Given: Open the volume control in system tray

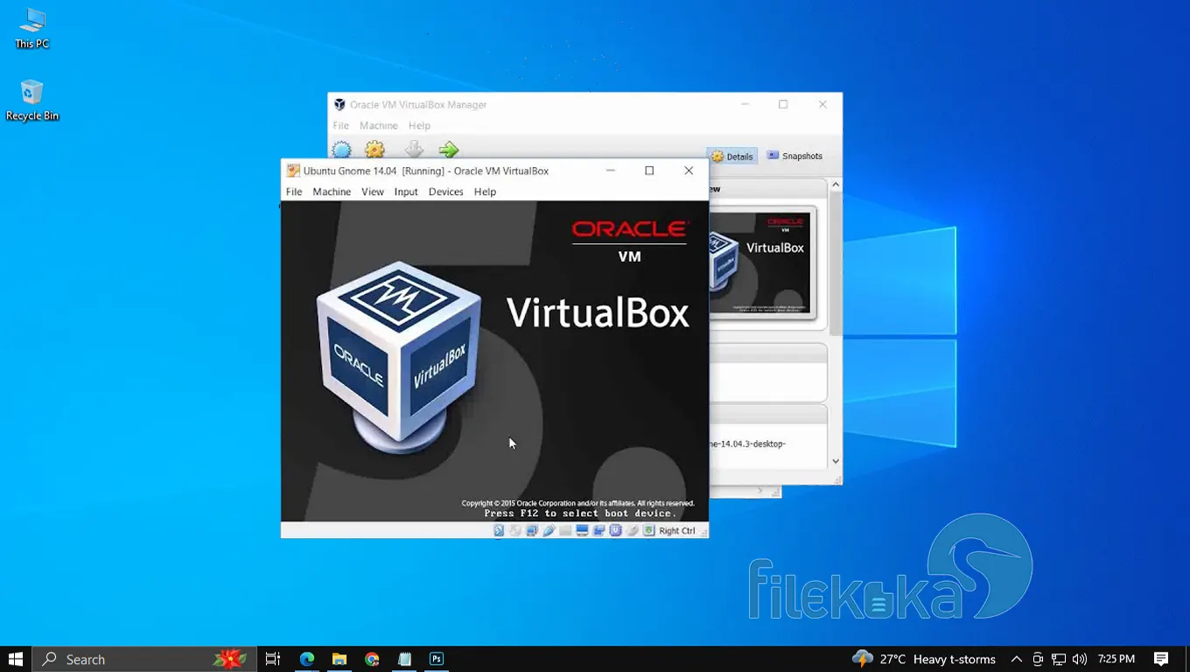Looking at the screenshot, I should click(1080, 659).
